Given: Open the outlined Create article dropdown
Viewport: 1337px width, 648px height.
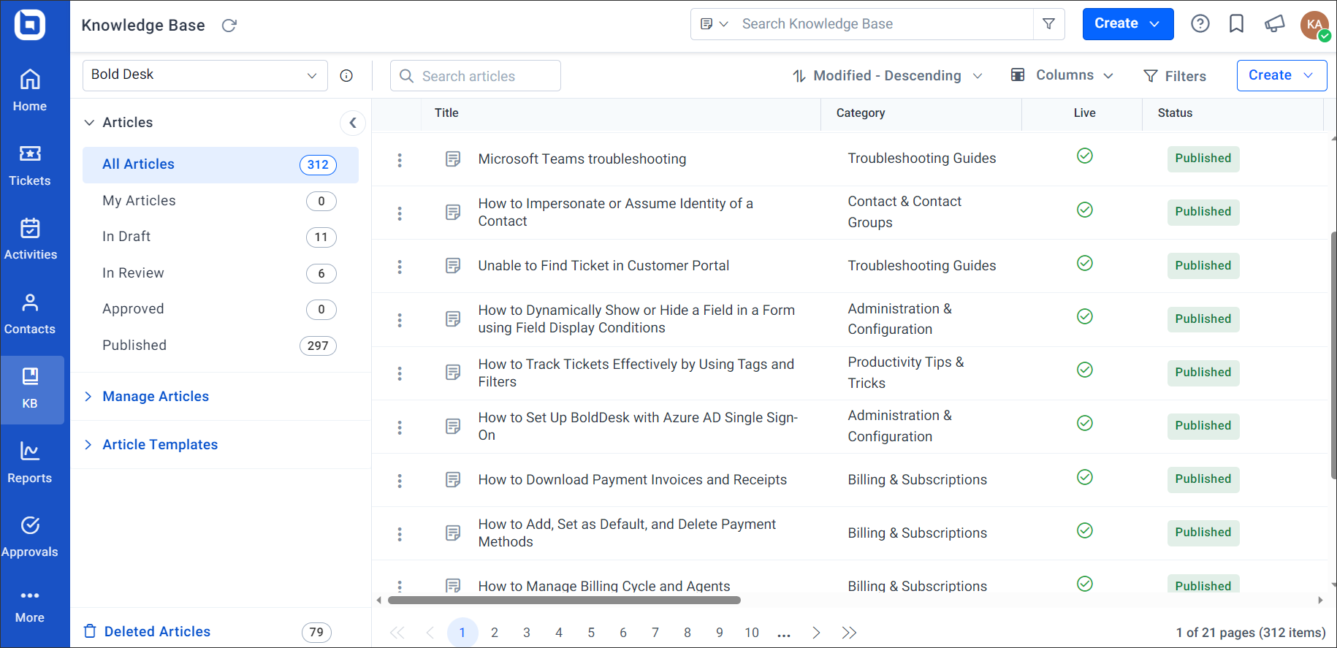Looking at the screenshot, I should point(1281,75).
